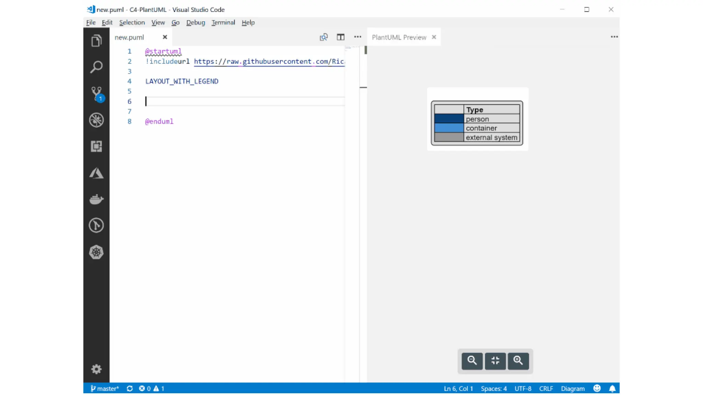
Task: Open preview pane More Actions ellipsis
Action: tap(614, 37)
